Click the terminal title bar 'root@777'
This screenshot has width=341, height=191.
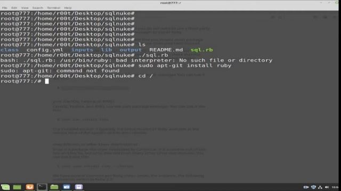pyautogui.click(x=170, y=3)
